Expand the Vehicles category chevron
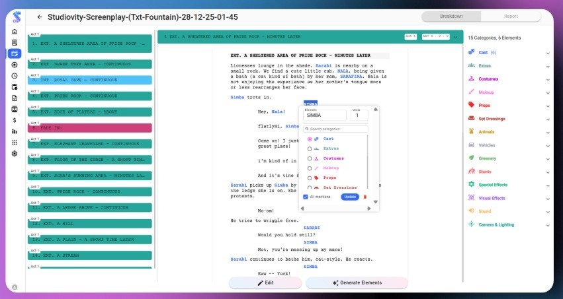This screenshot has height=299, width=563. coord(548,146)
